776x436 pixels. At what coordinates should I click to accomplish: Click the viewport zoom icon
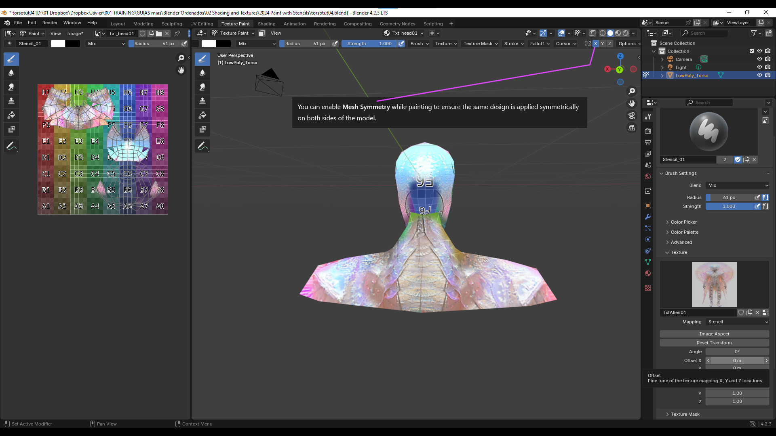click(632, 91)
